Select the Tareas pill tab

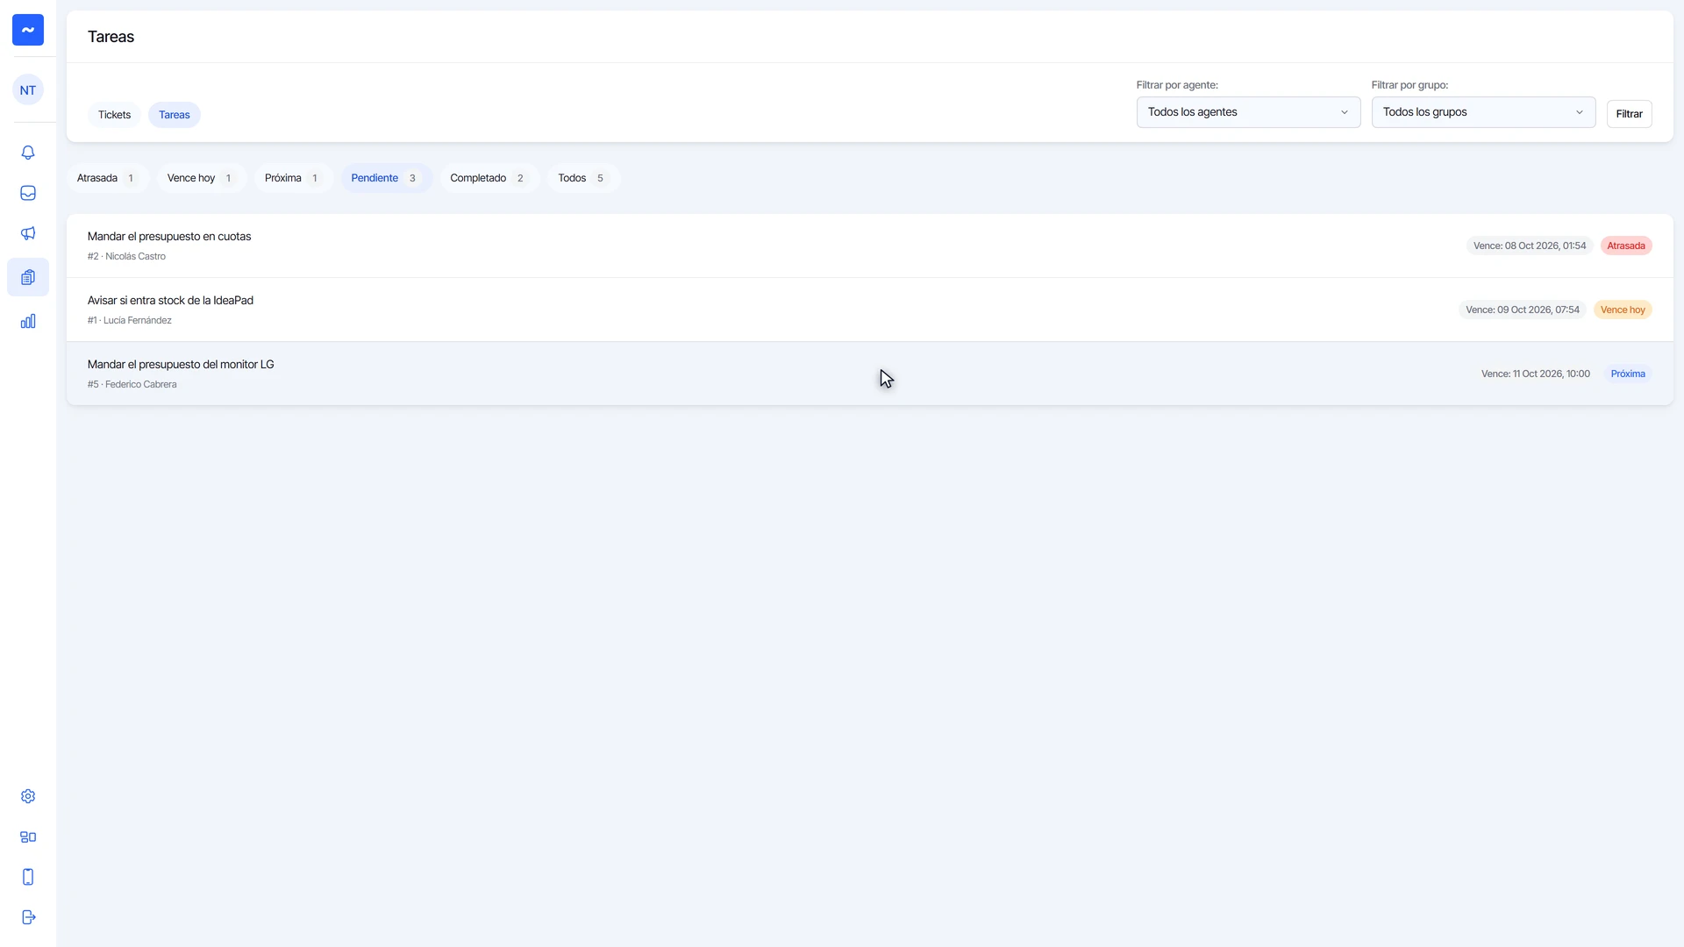[x=175, y=115]
